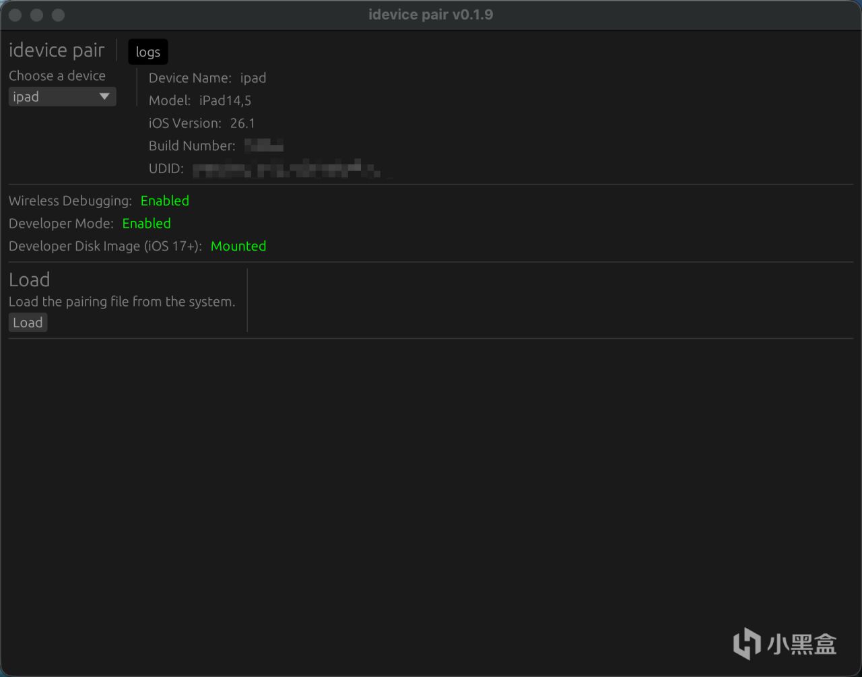Screen dimensions: 862x677
Task: Click the 'UDID:' label
Action: pyautogui.click(x=166, y=168)
